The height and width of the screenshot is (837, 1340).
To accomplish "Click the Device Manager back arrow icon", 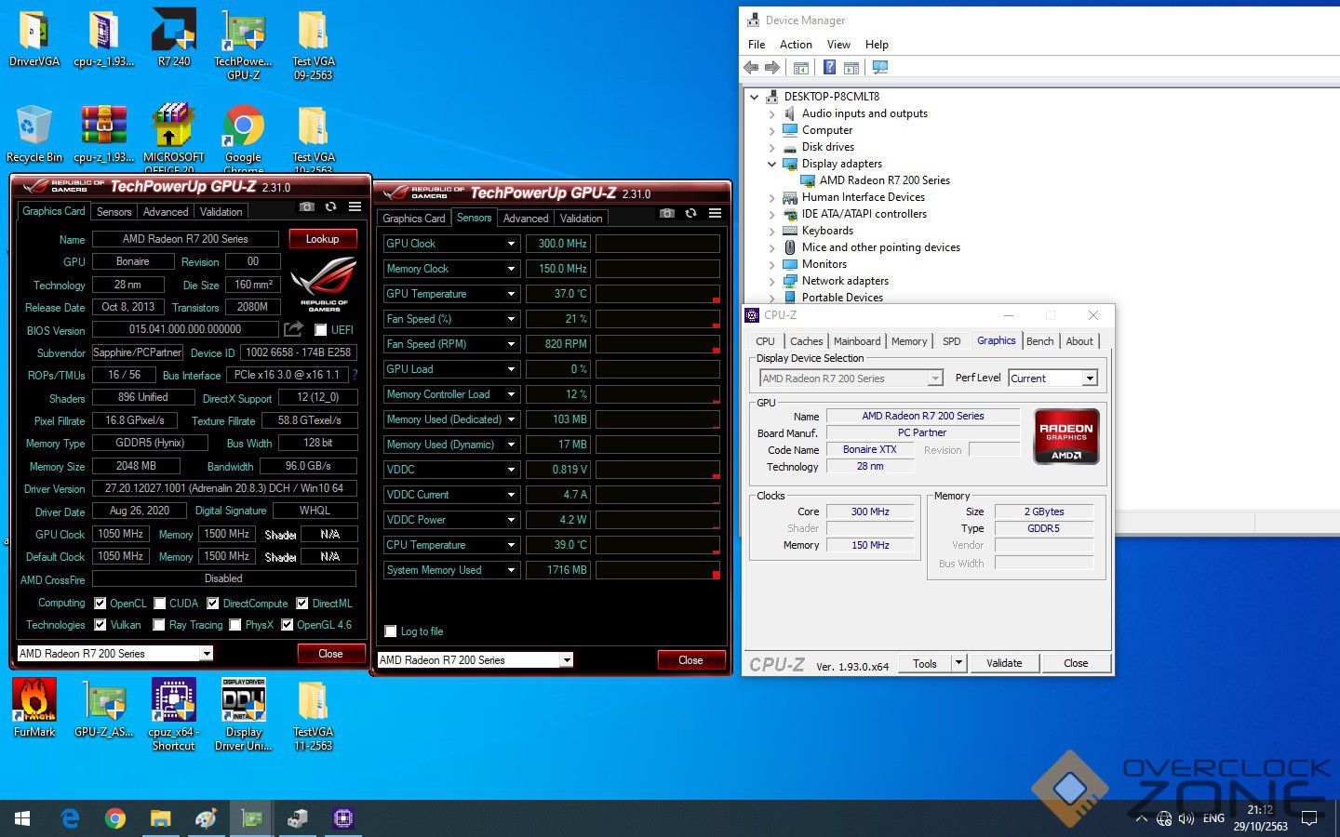I will coord(751,67).
